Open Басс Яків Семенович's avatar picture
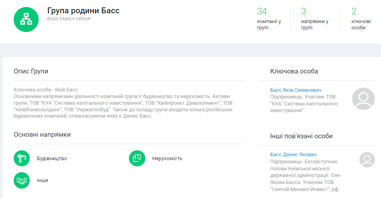 coord(363,99)
